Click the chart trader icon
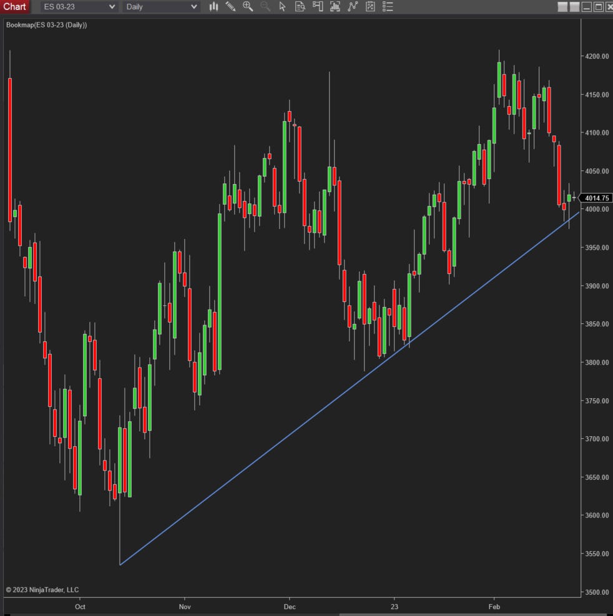 (x=318, y=7)
